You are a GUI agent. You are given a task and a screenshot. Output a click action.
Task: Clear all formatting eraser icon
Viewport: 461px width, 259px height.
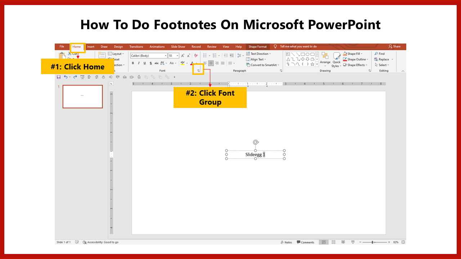click(196, 56)
